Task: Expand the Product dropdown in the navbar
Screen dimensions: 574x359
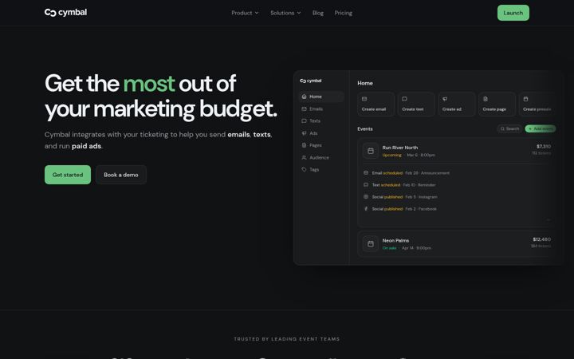Action: 245,13
